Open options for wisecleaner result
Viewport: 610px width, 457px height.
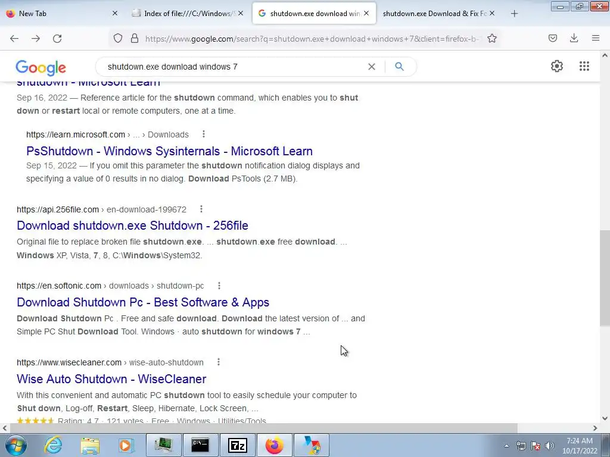219,362
